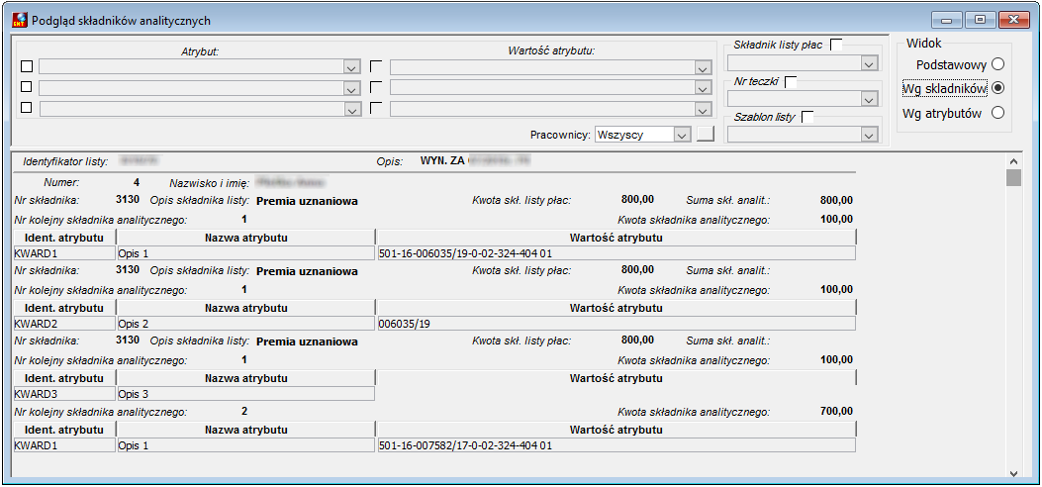Maximize the Podgląd składników analitycznych window

coord(980,20)
